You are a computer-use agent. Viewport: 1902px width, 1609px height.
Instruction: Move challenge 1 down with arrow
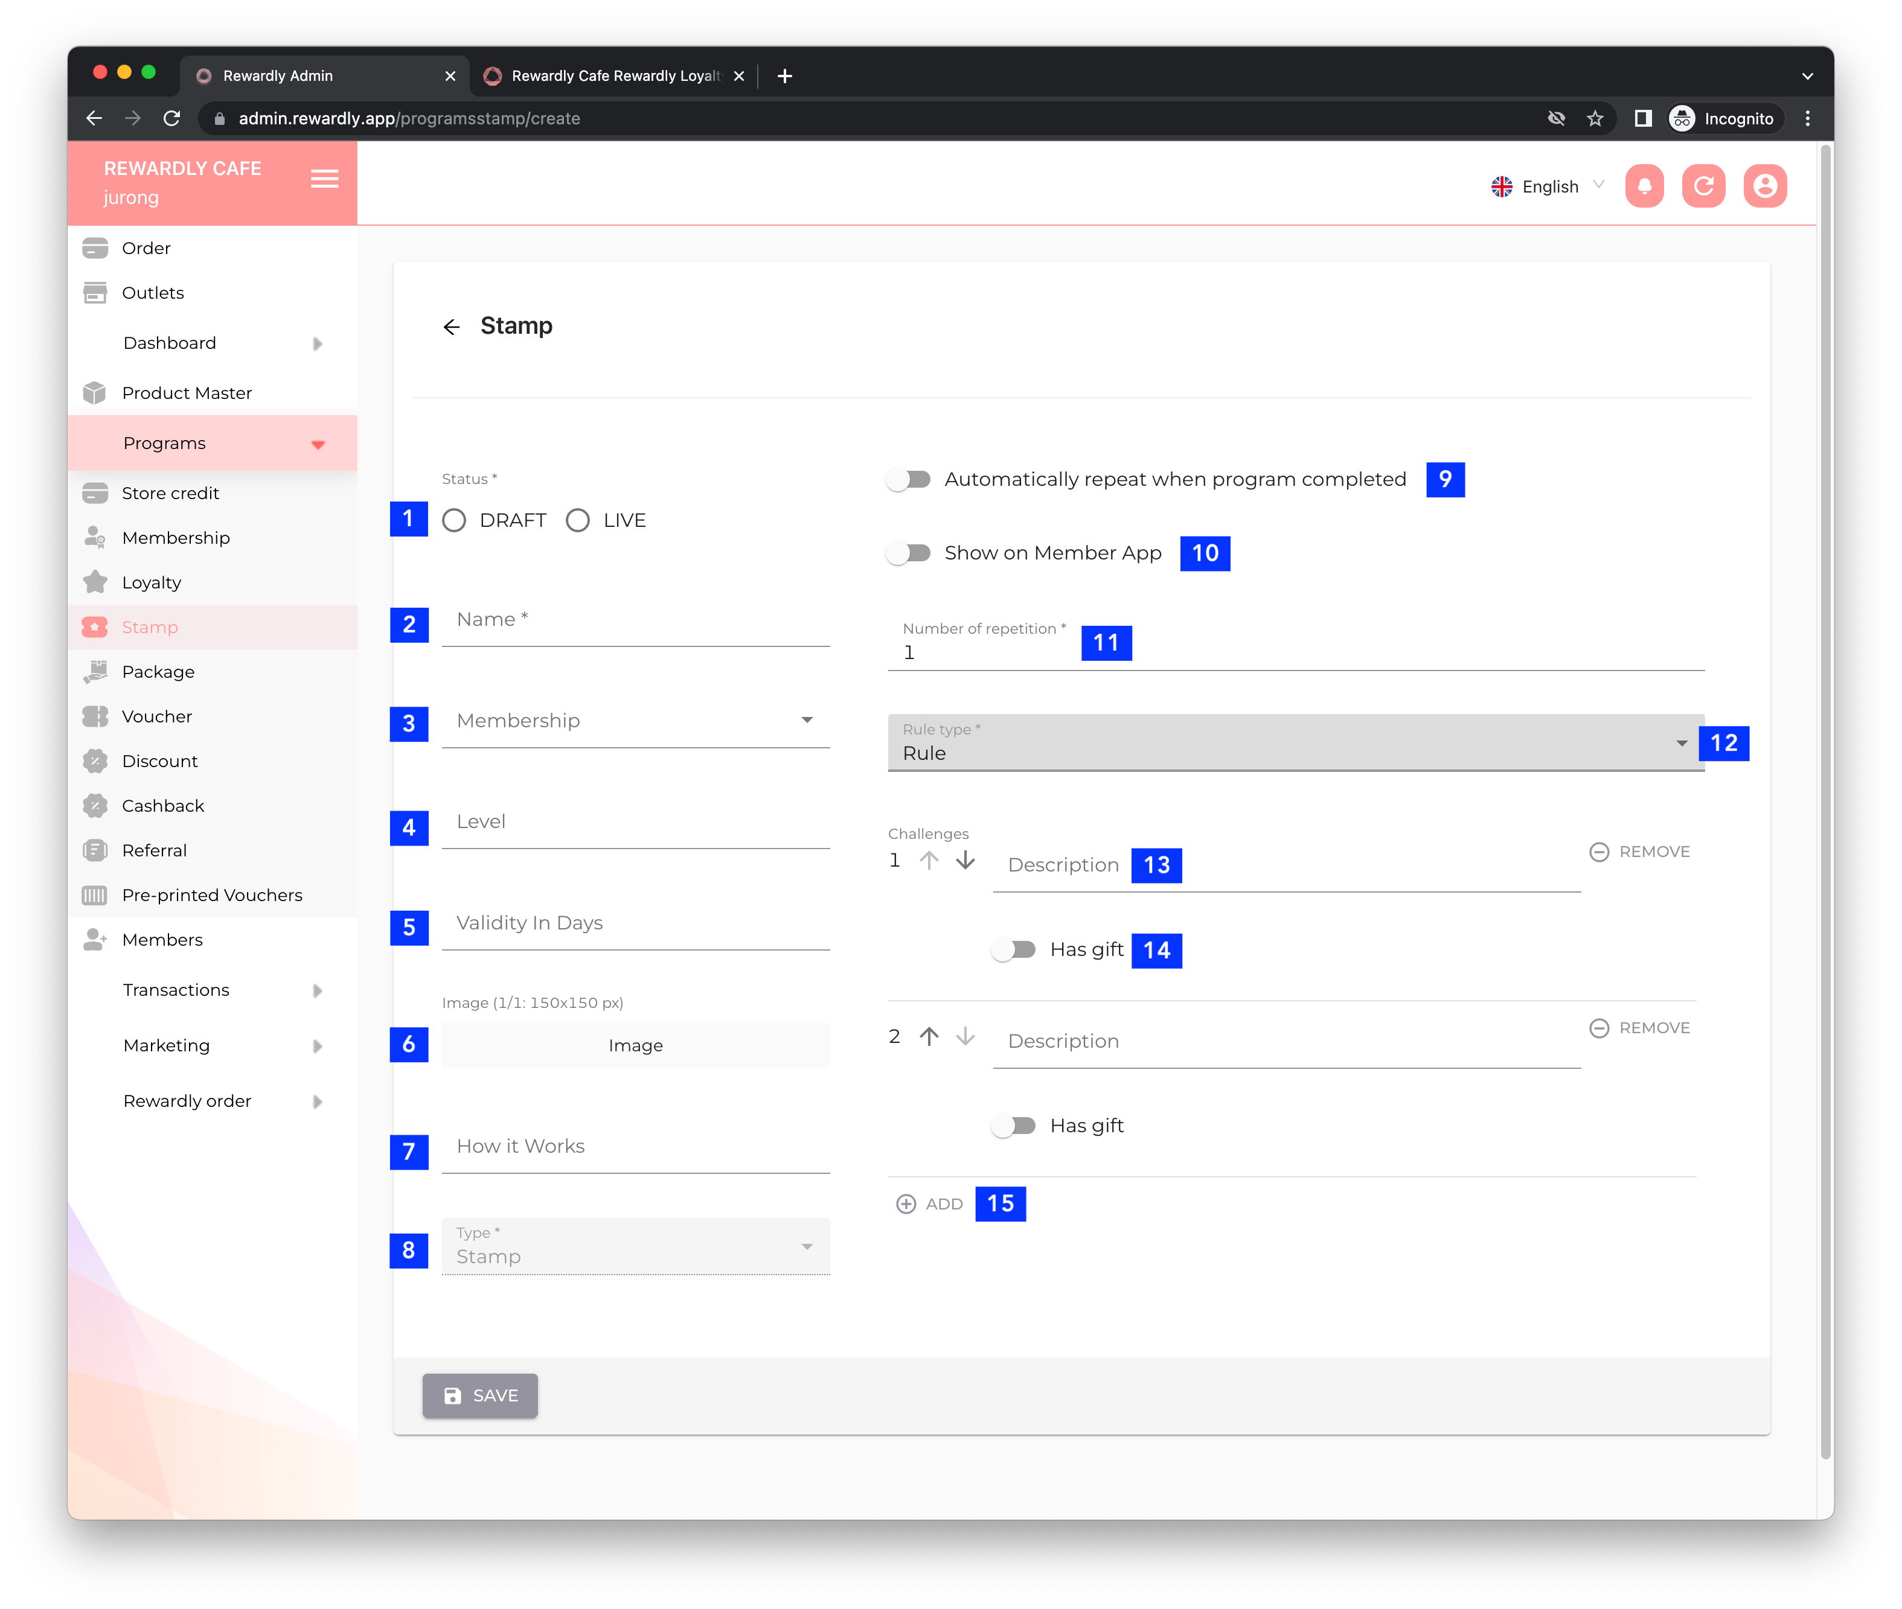point(965,860)
